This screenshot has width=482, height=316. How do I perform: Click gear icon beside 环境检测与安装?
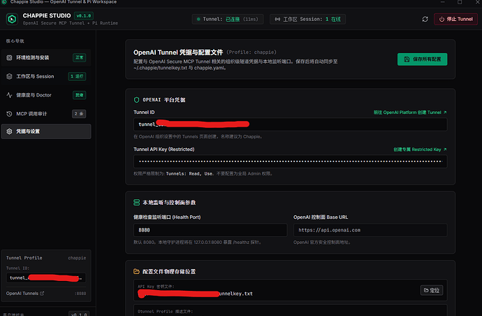tap(9, 57)
